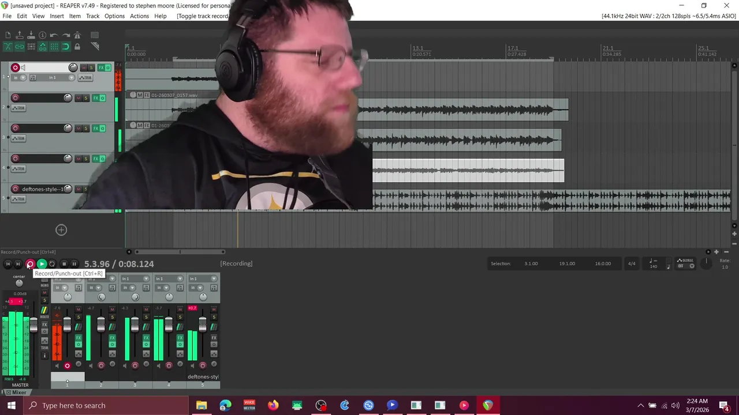Toggle envelope points move with items icon
The width and height of the screenshot is (739, 415).
tap(43, 47)
